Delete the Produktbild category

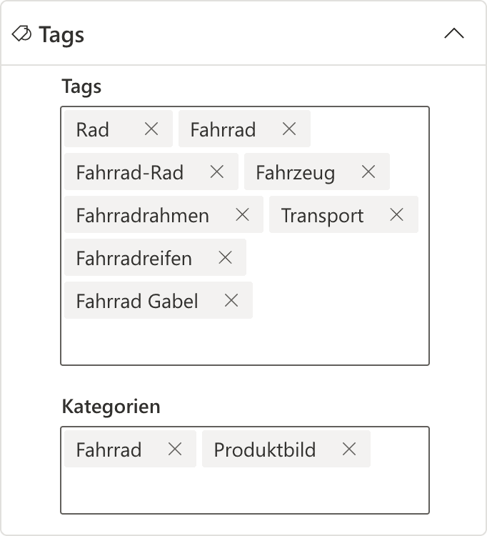pyautogui.click(x=349, y=449)
